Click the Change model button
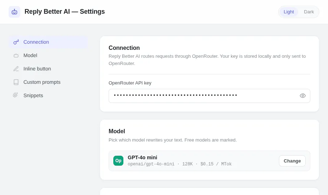Screen dimensions: 328x195 pos(292,161)
